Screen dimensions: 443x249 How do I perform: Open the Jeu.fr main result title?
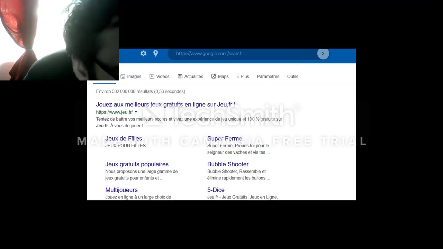click(166, 104)
